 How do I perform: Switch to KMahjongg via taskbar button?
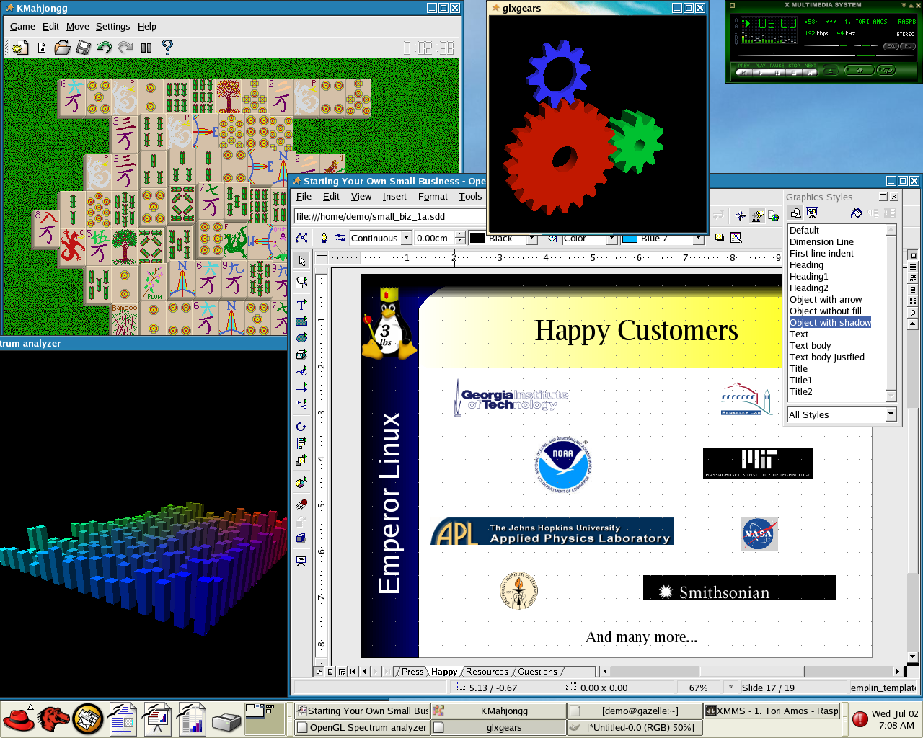(498, 711)
